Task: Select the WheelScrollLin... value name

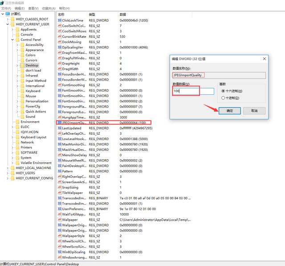Action: click(x=74, y=246)
